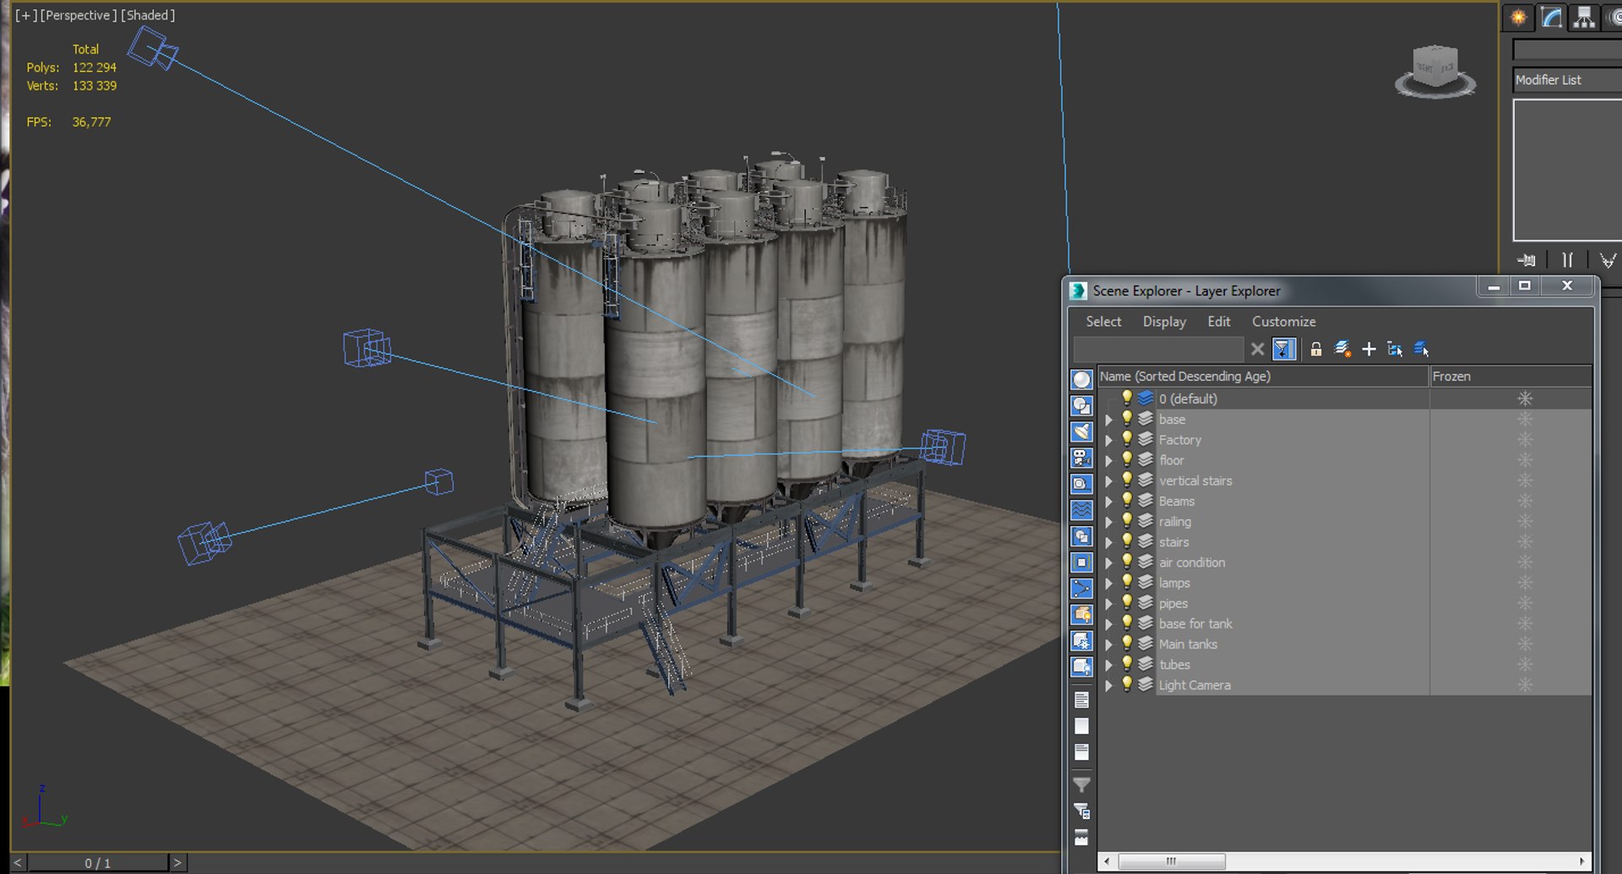Expand the base for tank layer
The height and width of the screenshot is (874, 1622).
pos(1108,624)
